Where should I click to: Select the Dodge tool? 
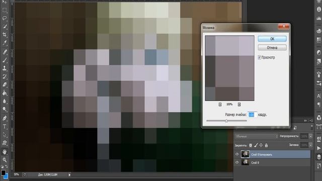5,109
